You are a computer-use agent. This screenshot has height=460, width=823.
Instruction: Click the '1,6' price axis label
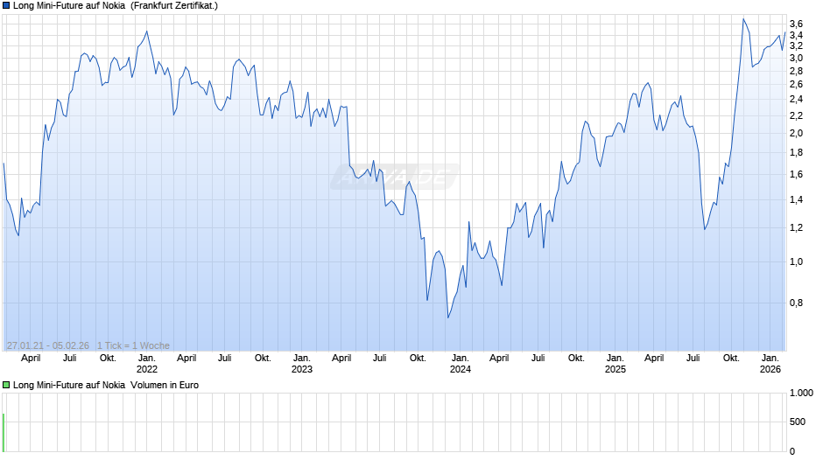pos(796,175)
